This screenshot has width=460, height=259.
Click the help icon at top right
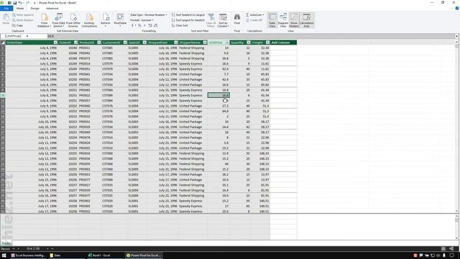457,8
